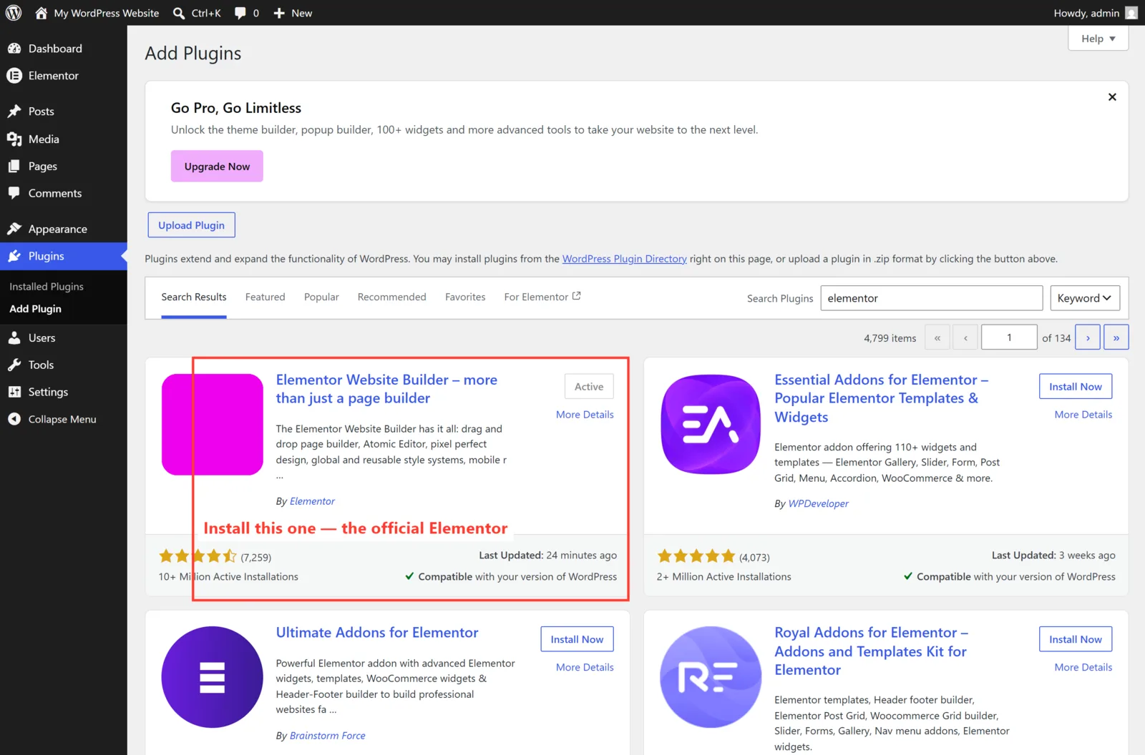Open the admin user avatar

(x=1131, y=13)
